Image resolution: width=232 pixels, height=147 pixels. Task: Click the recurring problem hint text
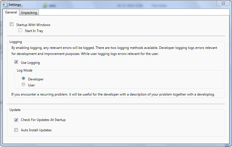[112, 94]
